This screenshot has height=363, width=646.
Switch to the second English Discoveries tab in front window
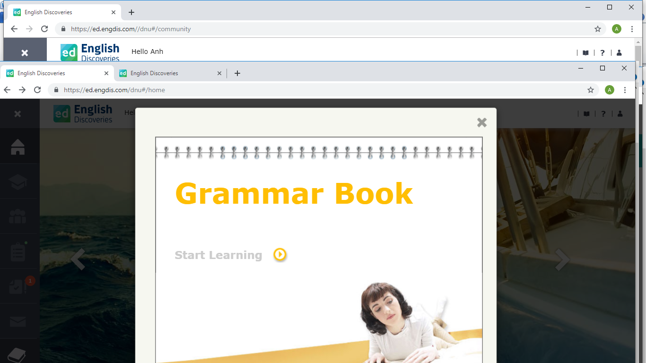pos(169,73)
